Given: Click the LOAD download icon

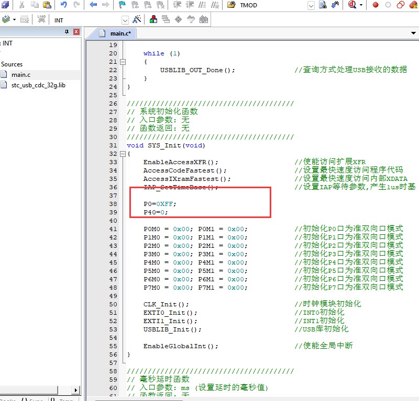Looking at the screenshot, I should (x=41, y=19).
